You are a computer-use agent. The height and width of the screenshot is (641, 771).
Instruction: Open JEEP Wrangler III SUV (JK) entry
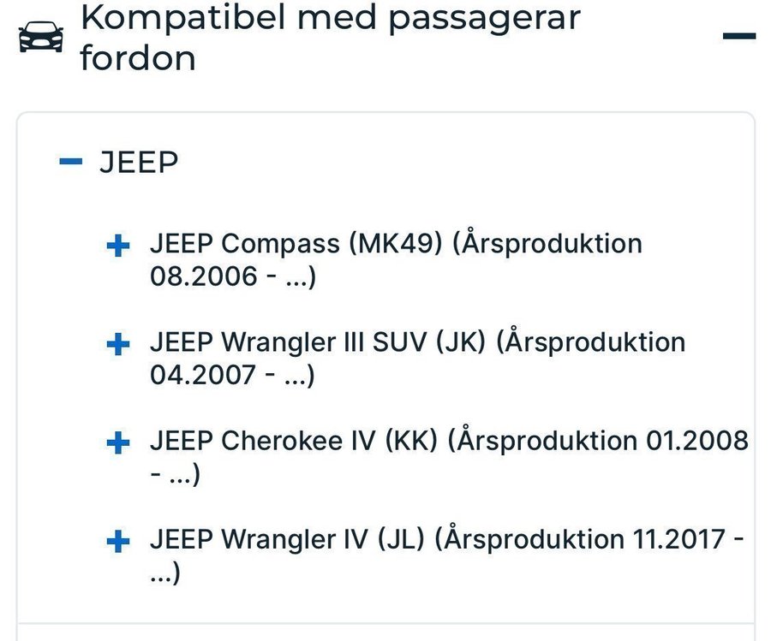[x=418, y=358]
